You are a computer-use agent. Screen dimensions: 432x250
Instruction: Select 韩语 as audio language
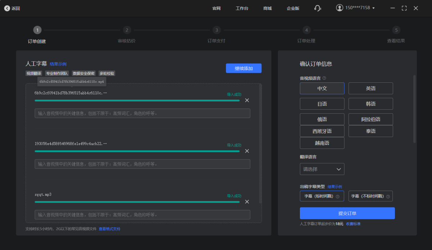pyautogui.click(x=371, y=104)
